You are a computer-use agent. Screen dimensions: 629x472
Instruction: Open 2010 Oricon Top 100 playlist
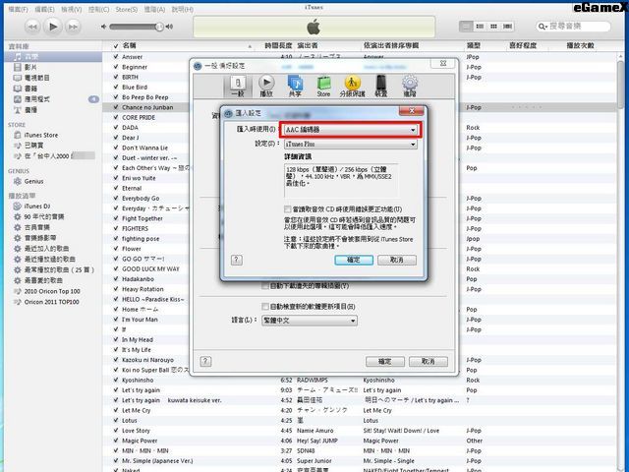53,291
